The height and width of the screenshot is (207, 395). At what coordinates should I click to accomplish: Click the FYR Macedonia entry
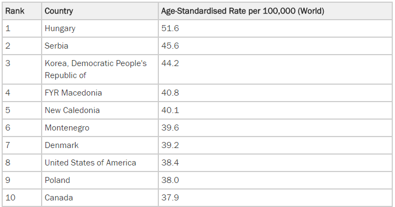[73, 93]
